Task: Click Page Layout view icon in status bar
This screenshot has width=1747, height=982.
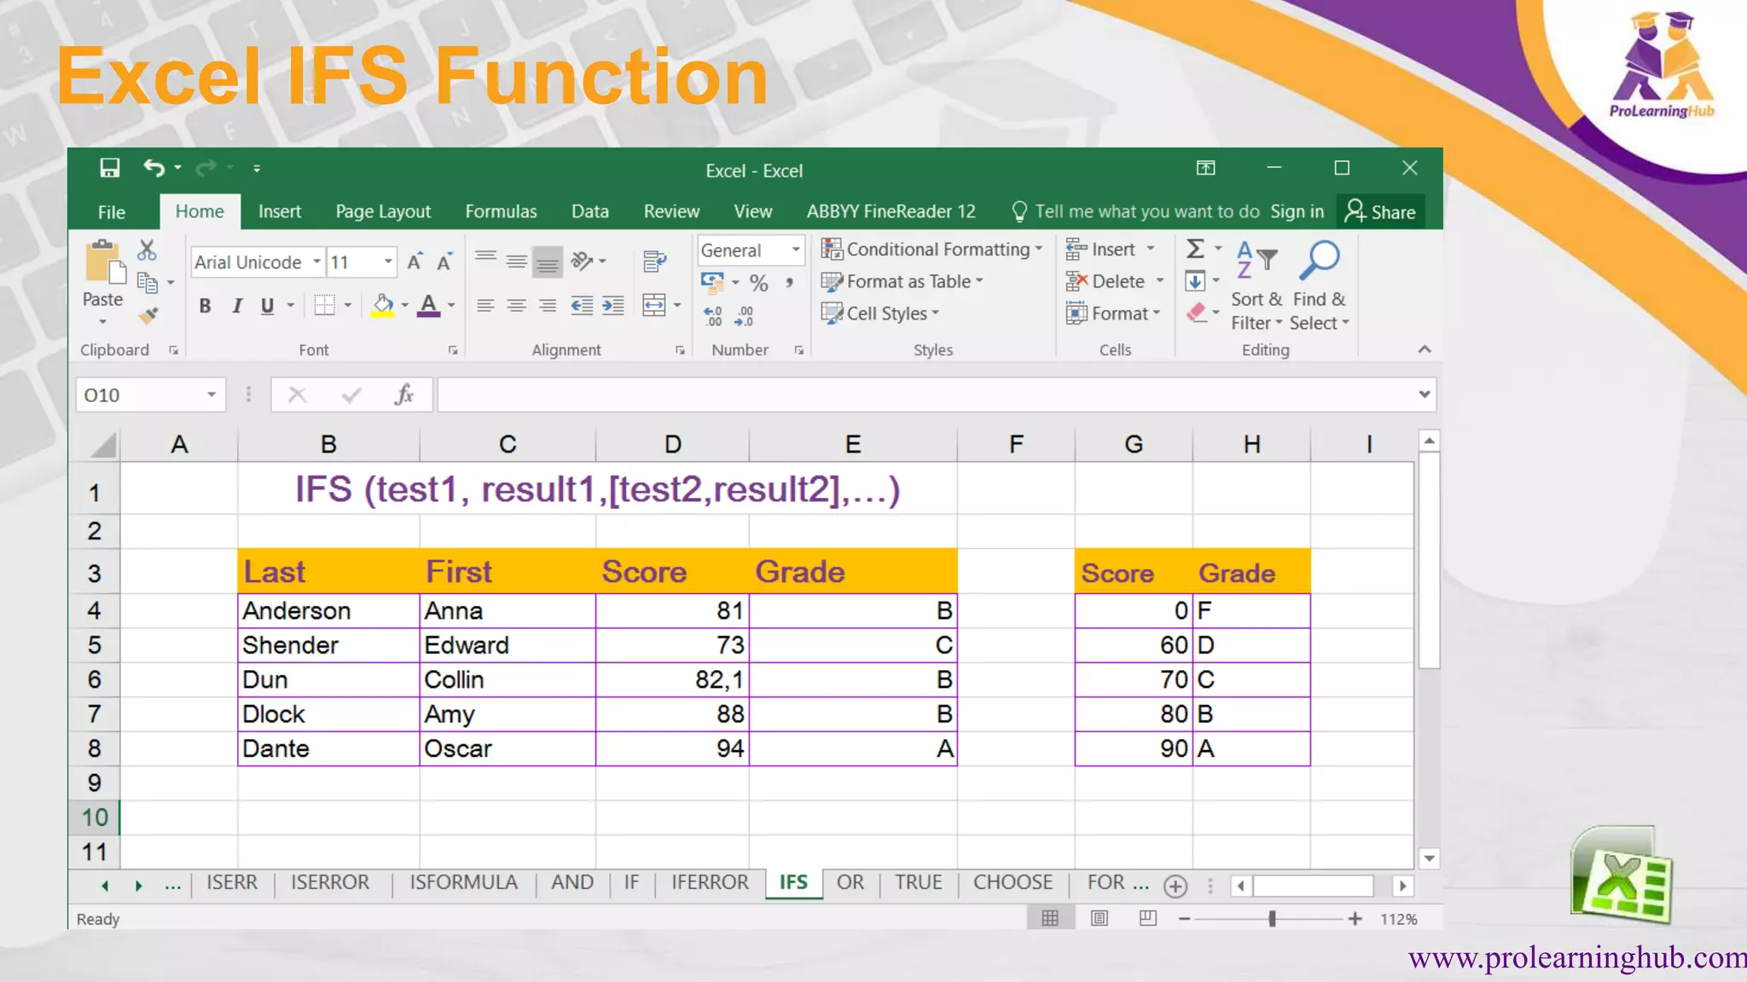Action: (x=1100, y=918)
